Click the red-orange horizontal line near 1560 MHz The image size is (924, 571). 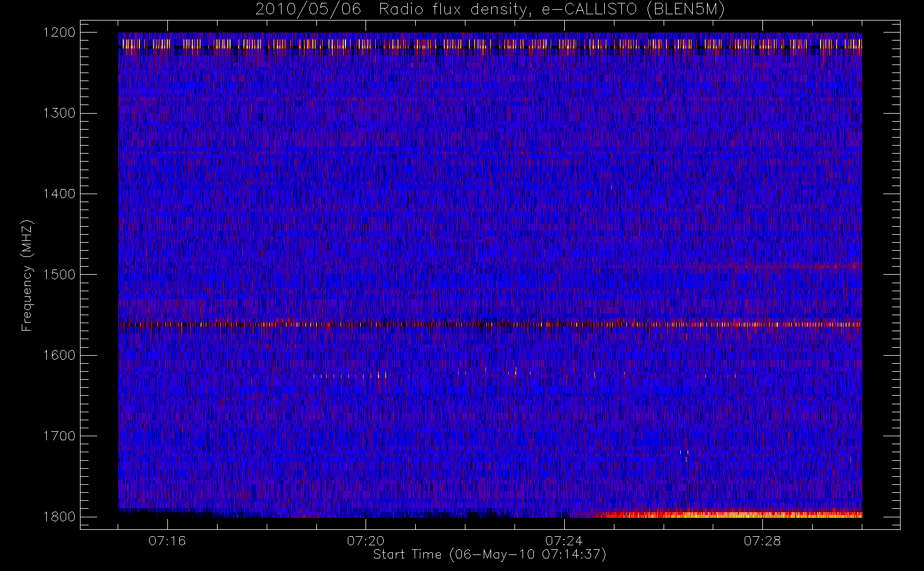490,324
